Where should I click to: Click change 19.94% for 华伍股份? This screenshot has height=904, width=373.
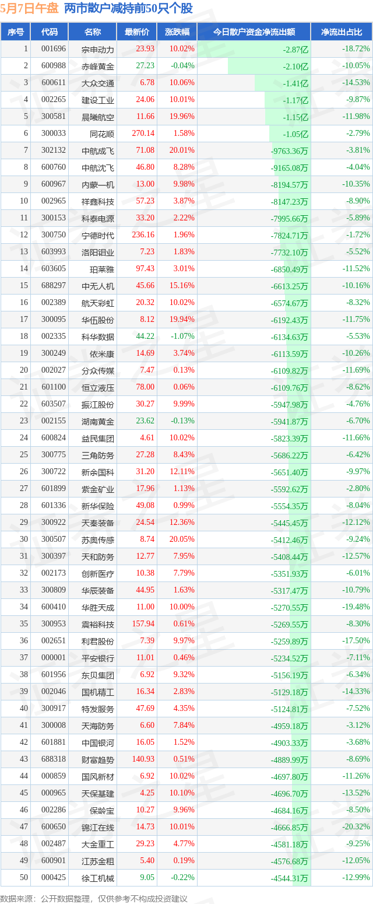click(182, 320)
